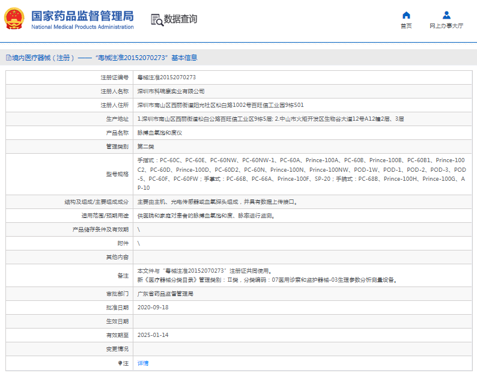Open the 网上办事大厅 navigation item
The image size is (477, 373).
[446, 26]
